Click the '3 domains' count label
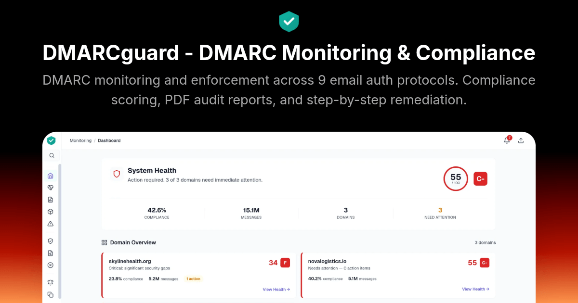578x303 pixels. click(x=485, y=242)
